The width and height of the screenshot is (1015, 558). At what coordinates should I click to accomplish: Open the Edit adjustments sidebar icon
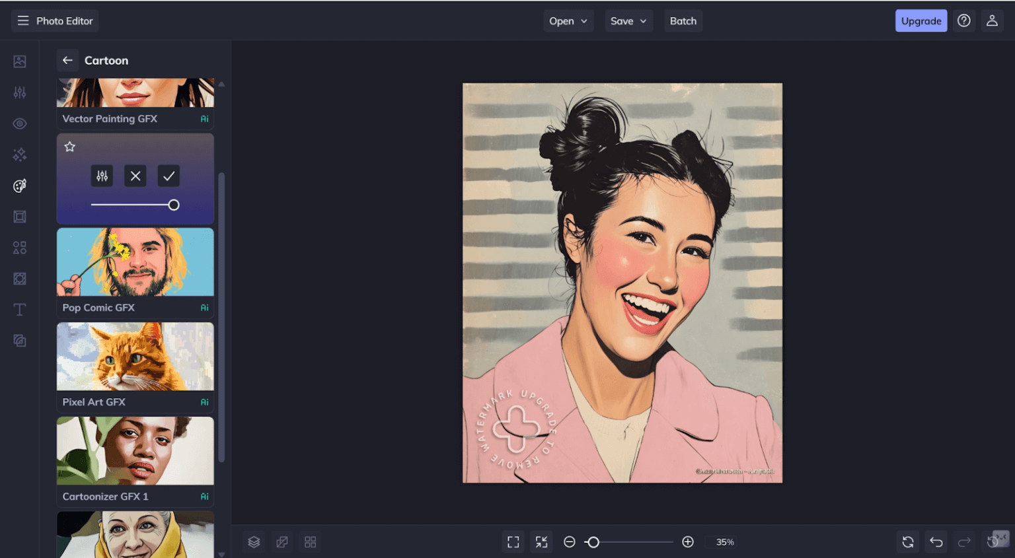pyautogui.click(x=20, y=92)
